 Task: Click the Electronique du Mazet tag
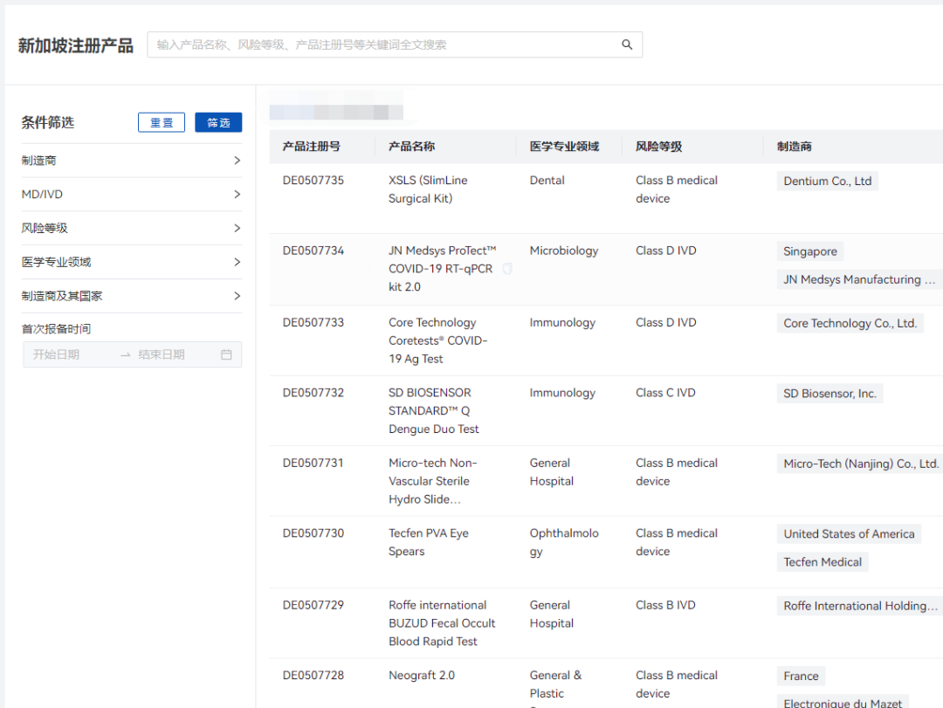(843, 703)
